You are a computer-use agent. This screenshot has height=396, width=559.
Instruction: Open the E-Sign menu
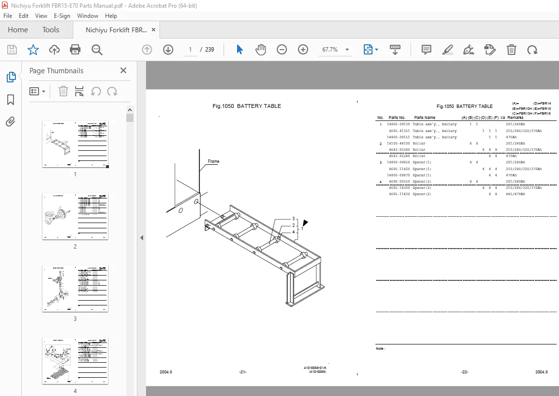[x=62, y=16]
